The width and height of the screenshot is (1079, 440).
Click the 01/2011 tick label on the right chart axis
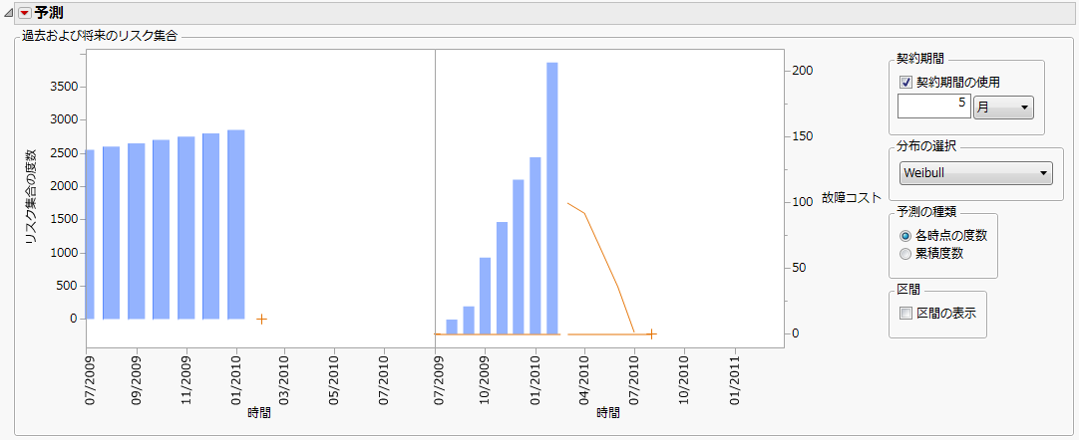pos(736,381)
